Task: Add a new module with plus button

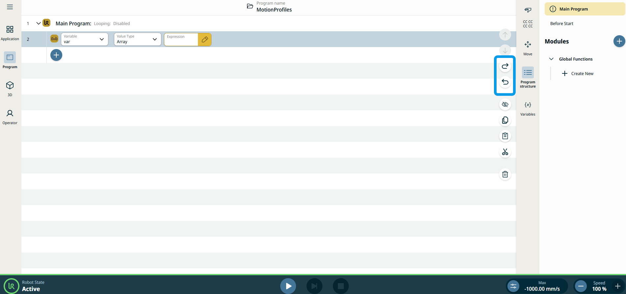Action: [619, 41]
